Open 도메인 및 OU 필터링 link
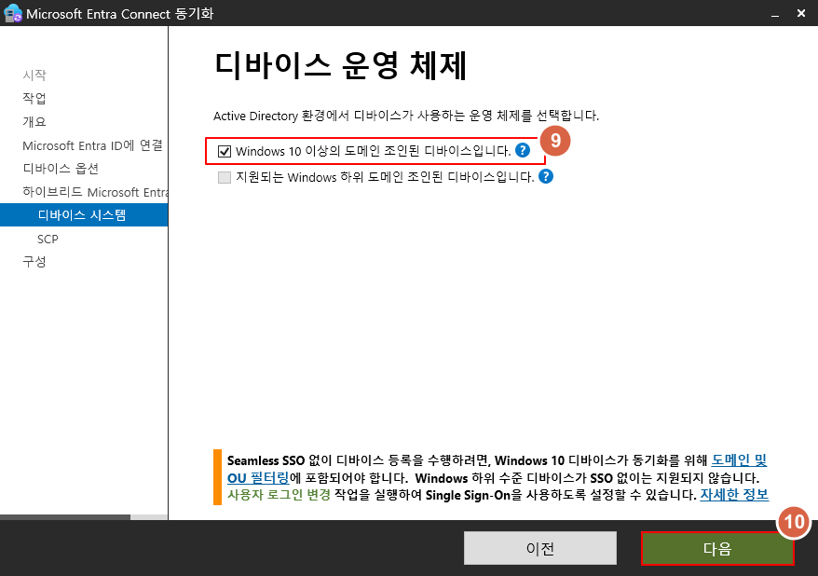This screenshot has height=576, width=818. tap(739, 460)
